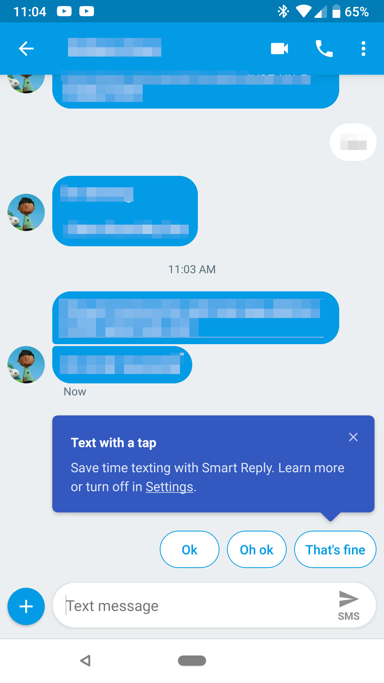This screenshot has height=683, width=384.
Task: Open the first YouTube notification icon
Action: point(64,11)
